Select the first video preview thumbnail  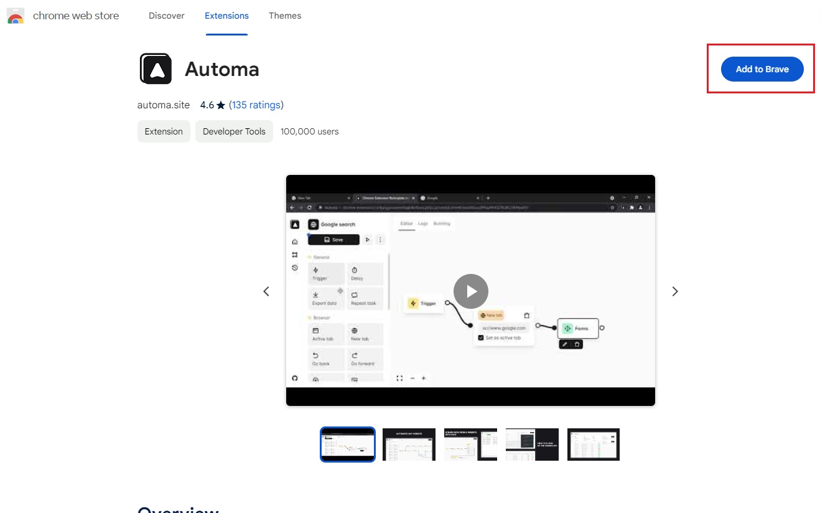(348, 445)
